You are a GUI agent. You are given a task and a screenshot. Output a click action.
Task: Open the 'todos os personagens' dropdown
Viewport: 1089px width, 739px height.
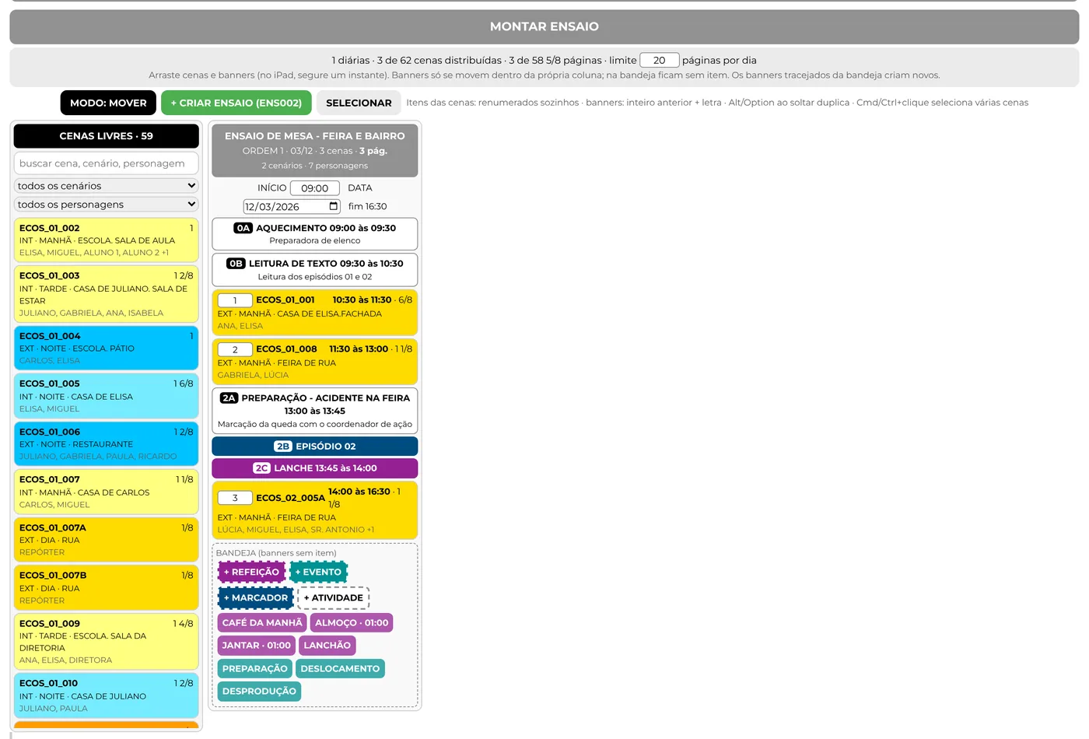(x=106, y=205)
